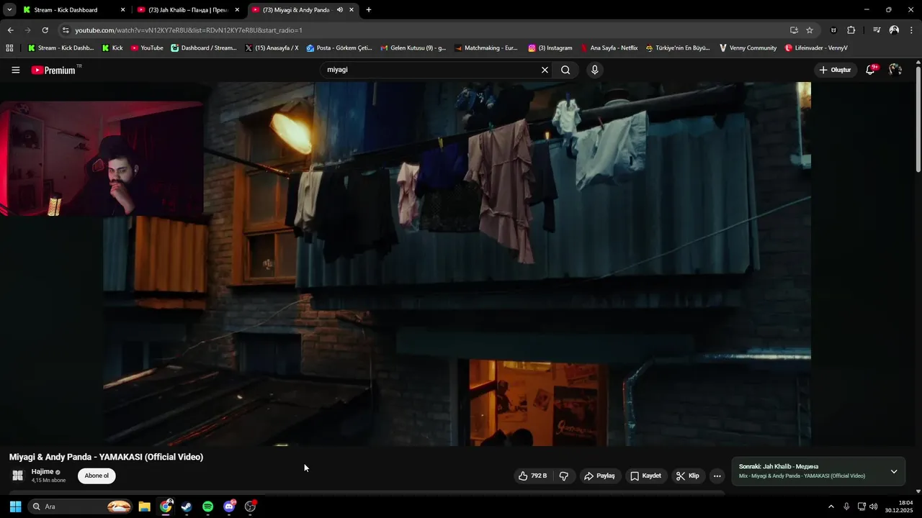Image resolution: width=922 pixels, height=518 pixels.
Task: Open Matchmaking - Eur... bookmark
Action: point(486,48)
